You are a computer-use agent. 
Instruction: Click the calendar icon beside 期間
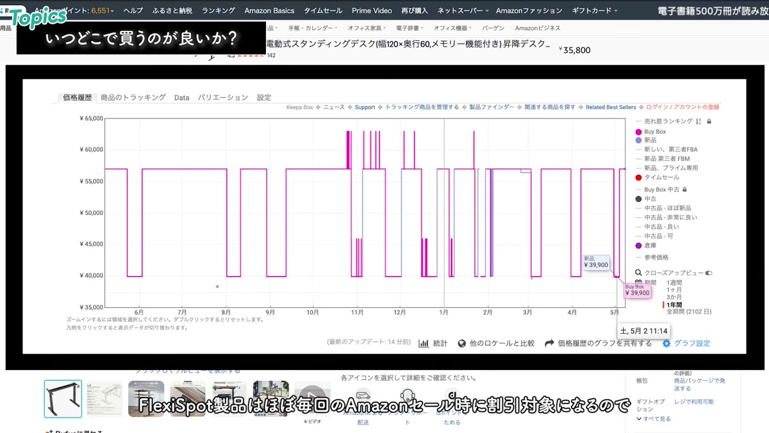pyautogui.click(x=638, y=282)
